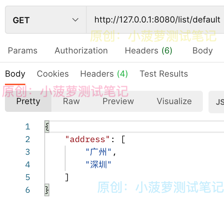Open the Params request tab
Image resolution: width=224 pixels, height=204 pixels.
23,51
